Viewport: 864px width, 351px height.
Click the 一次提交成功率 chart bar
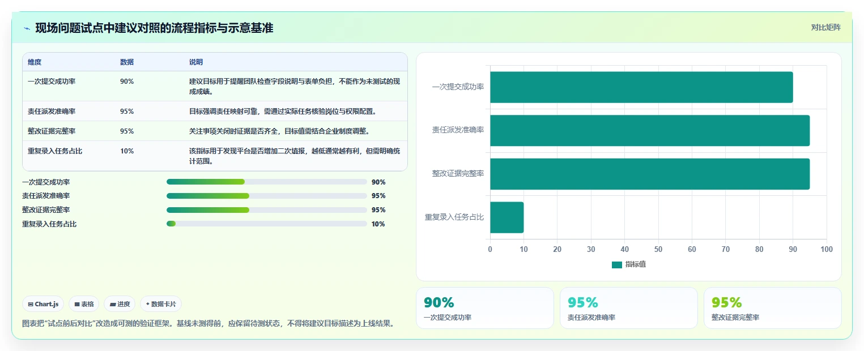click(641, 87)
